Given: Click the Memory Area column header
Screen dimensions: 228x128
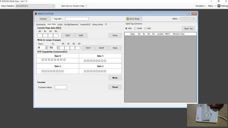Looking at the screenshot, I should (178, 34).
